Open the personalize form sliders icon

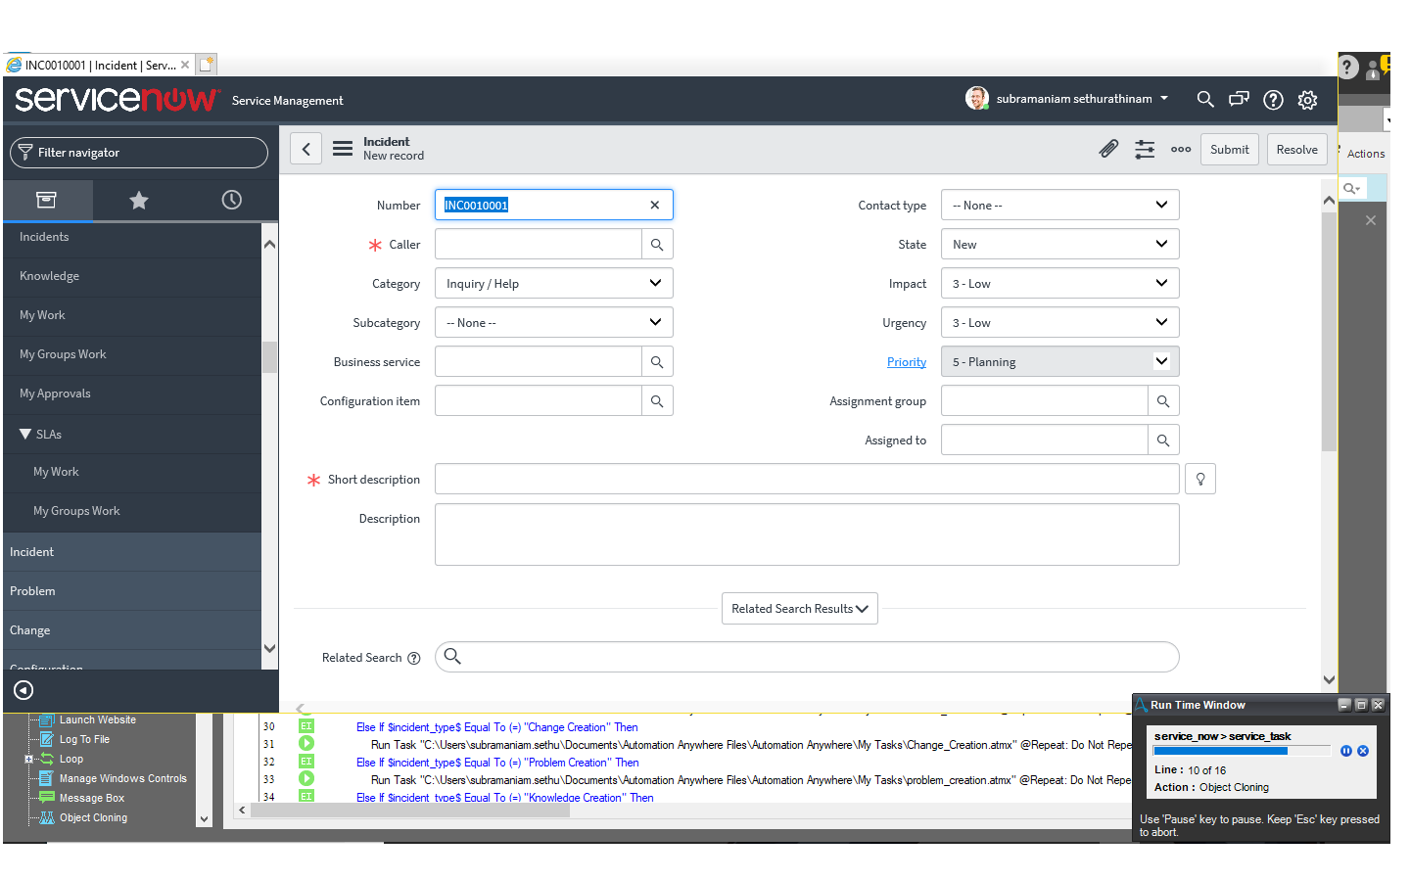1145,149
